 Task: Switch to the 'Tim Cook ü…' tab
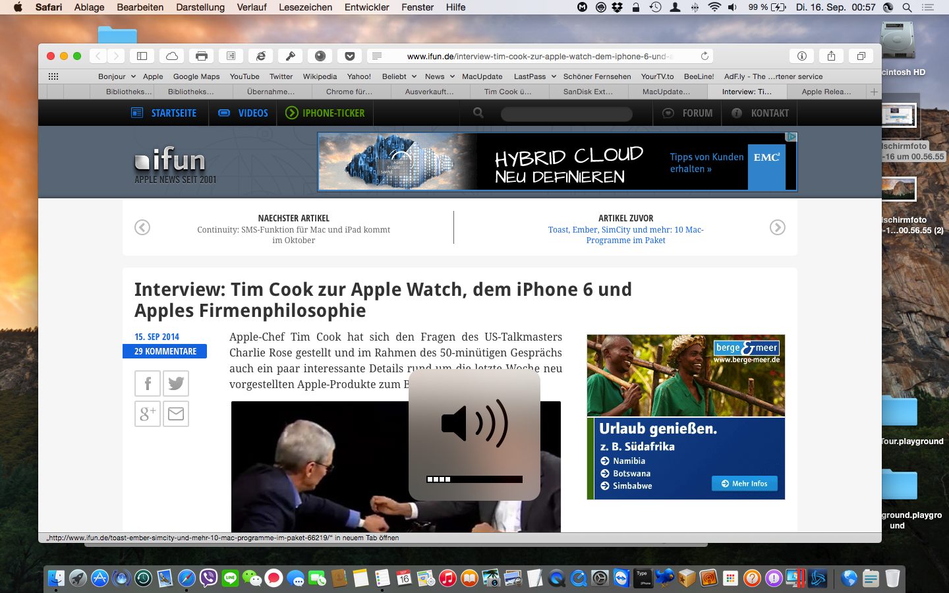(509, 92)
